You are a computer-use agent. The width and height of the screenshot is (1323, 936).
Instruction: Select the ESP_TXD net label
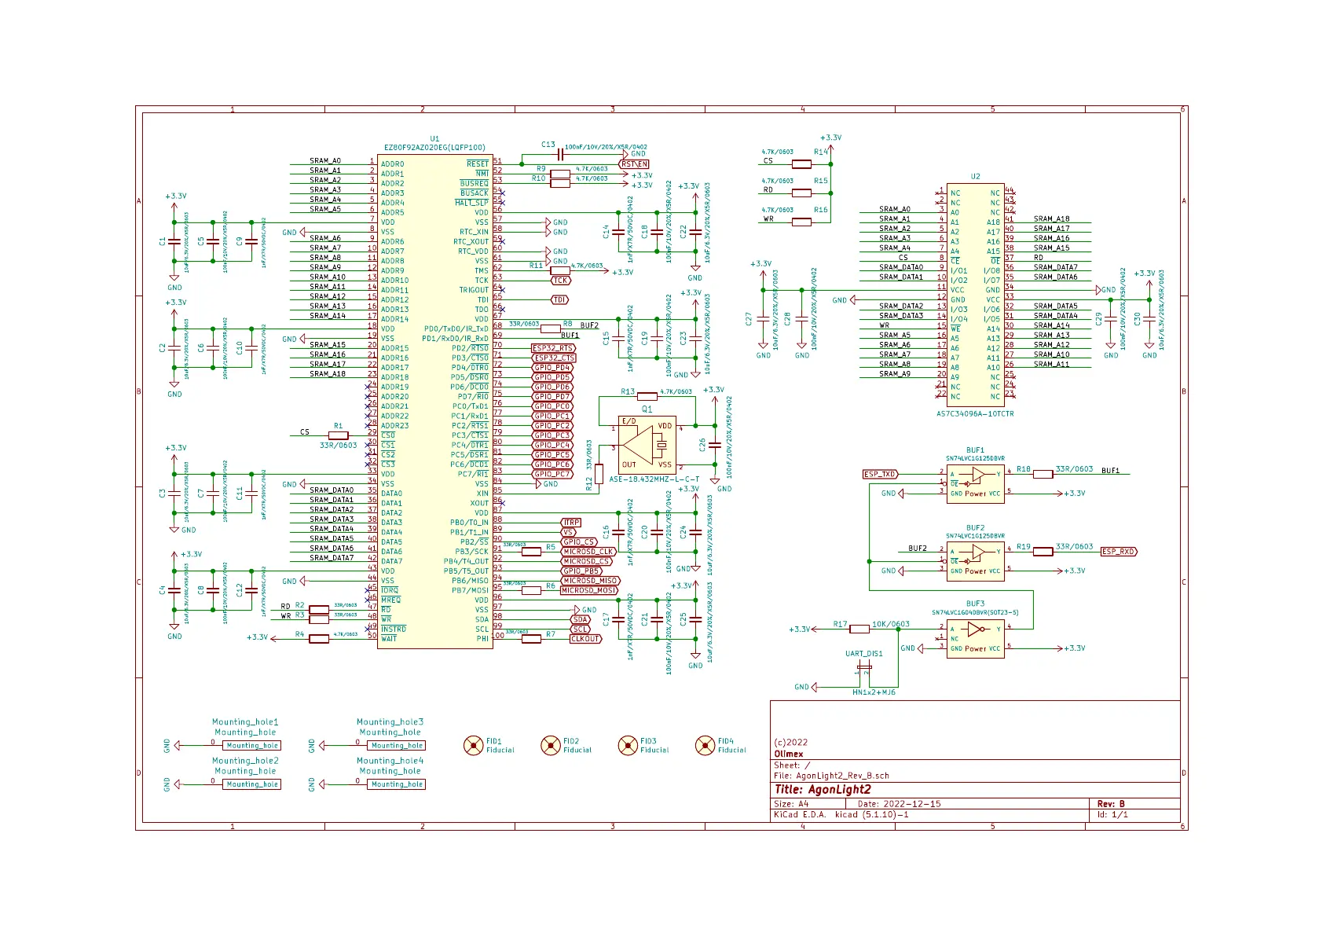click(x=881, y=474)
